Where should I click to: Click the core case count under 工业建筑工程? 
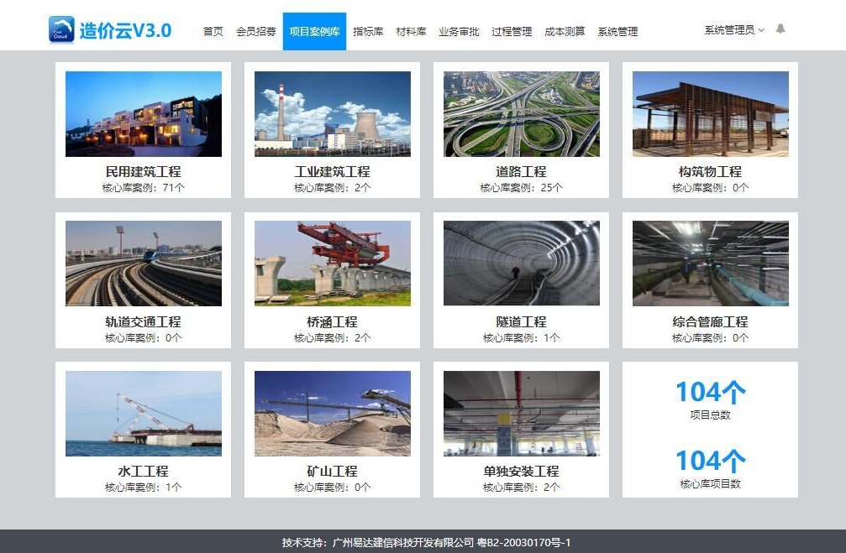point(333,188)
